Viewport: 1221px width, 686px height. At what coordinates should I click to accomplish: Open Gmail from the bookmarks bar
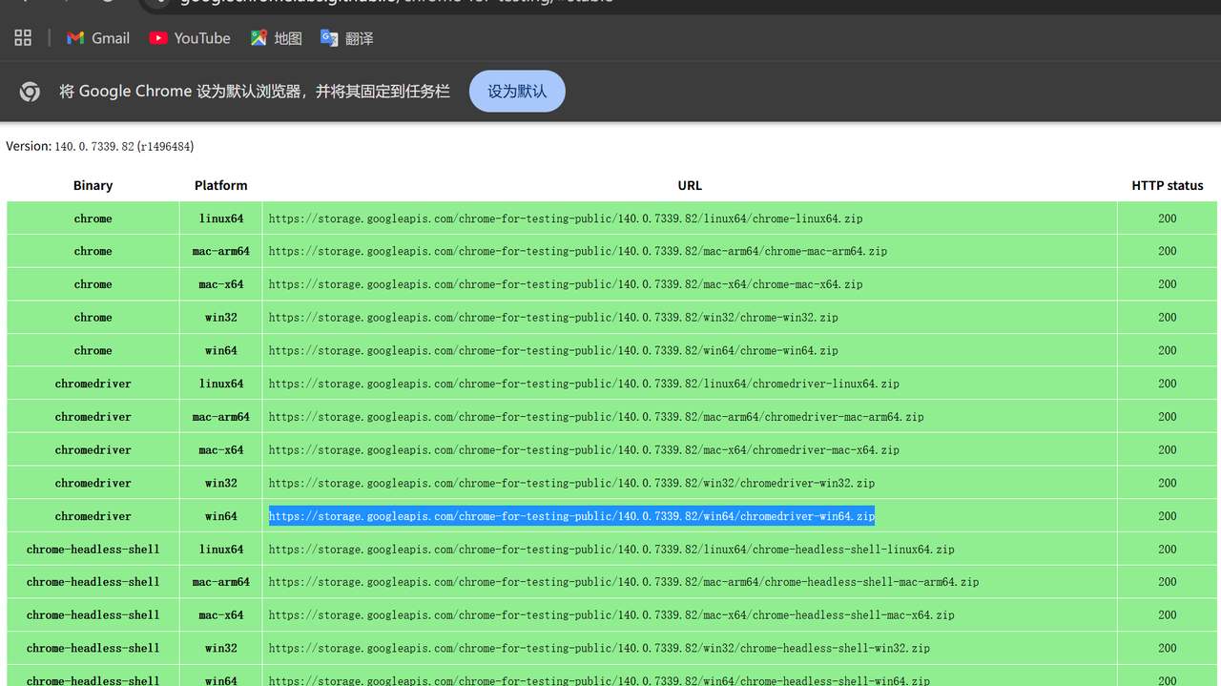96,38
